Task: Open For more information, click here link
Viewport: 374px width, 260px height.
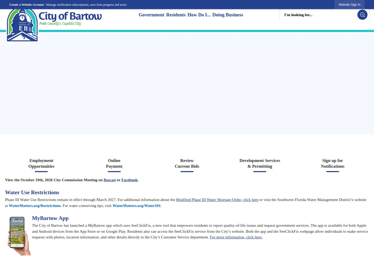Action: (236, 237)
